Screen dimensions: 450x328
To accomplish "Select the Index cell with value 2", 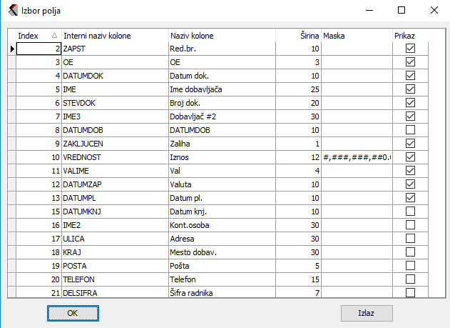I will [39, 49].
